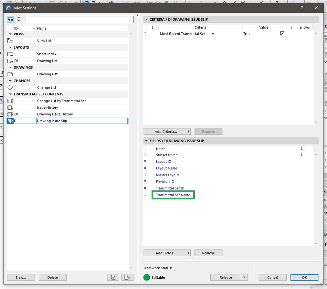Collapse the LAYOUTS group
This screenshot has height=289, width=327.
(10, 47)
